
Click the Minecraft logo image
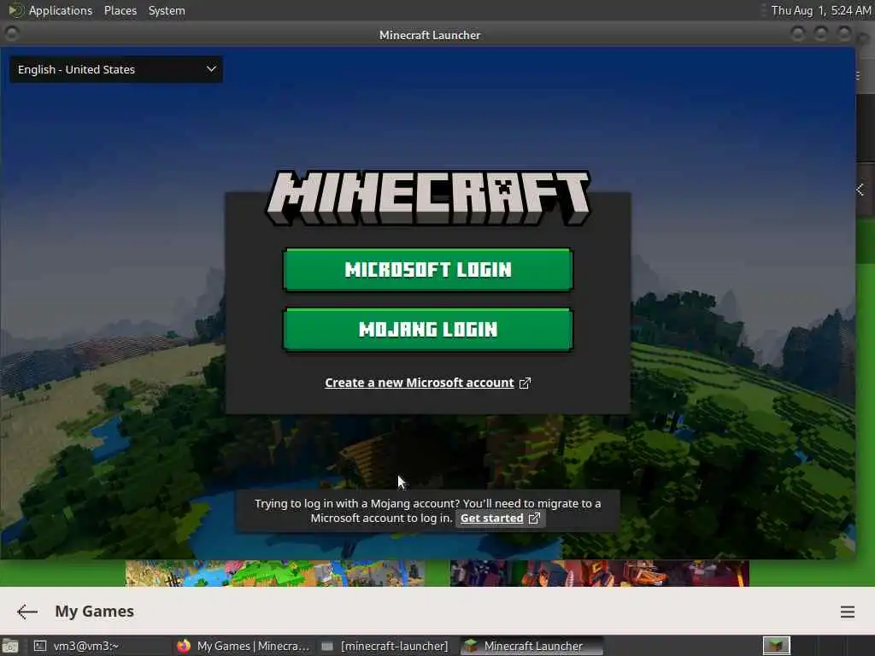[428, 197]
